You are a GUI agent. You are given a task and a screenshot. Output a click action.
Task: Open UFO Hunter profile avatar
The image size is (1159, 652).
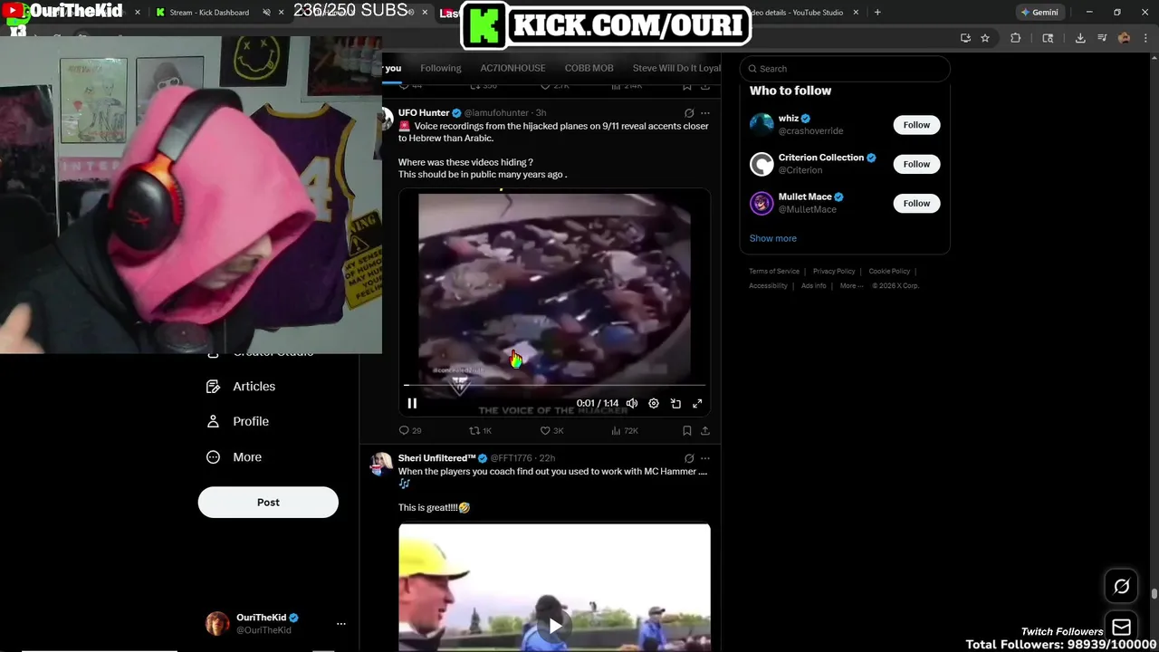pyautogui.click(x=387, y=118)
